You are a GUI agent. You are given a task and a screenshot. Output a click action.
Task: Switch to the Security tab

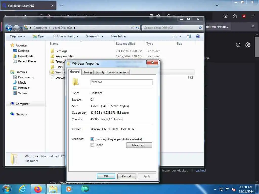click(x=99, y=72)
